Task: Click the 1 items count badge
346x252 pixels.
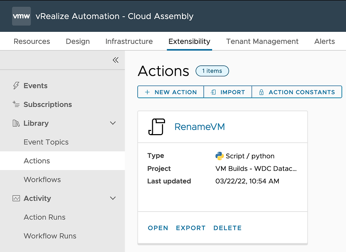Action: 212,71
